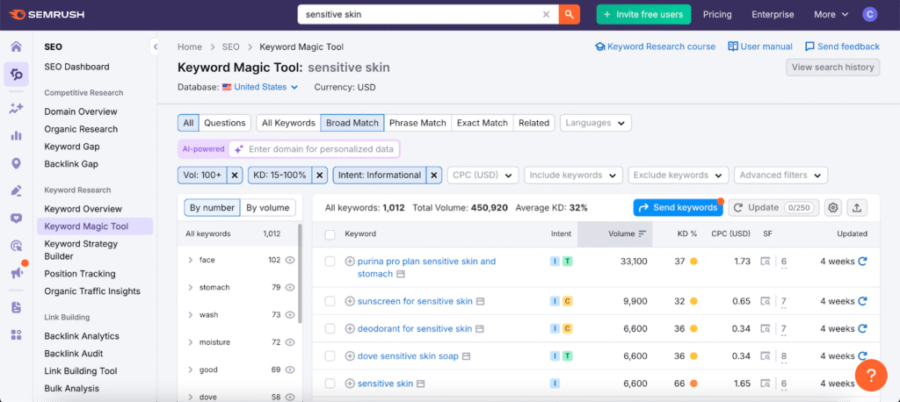900x402 pixels.
Task: Clear the search field with X icon
Action: point(546,14)
